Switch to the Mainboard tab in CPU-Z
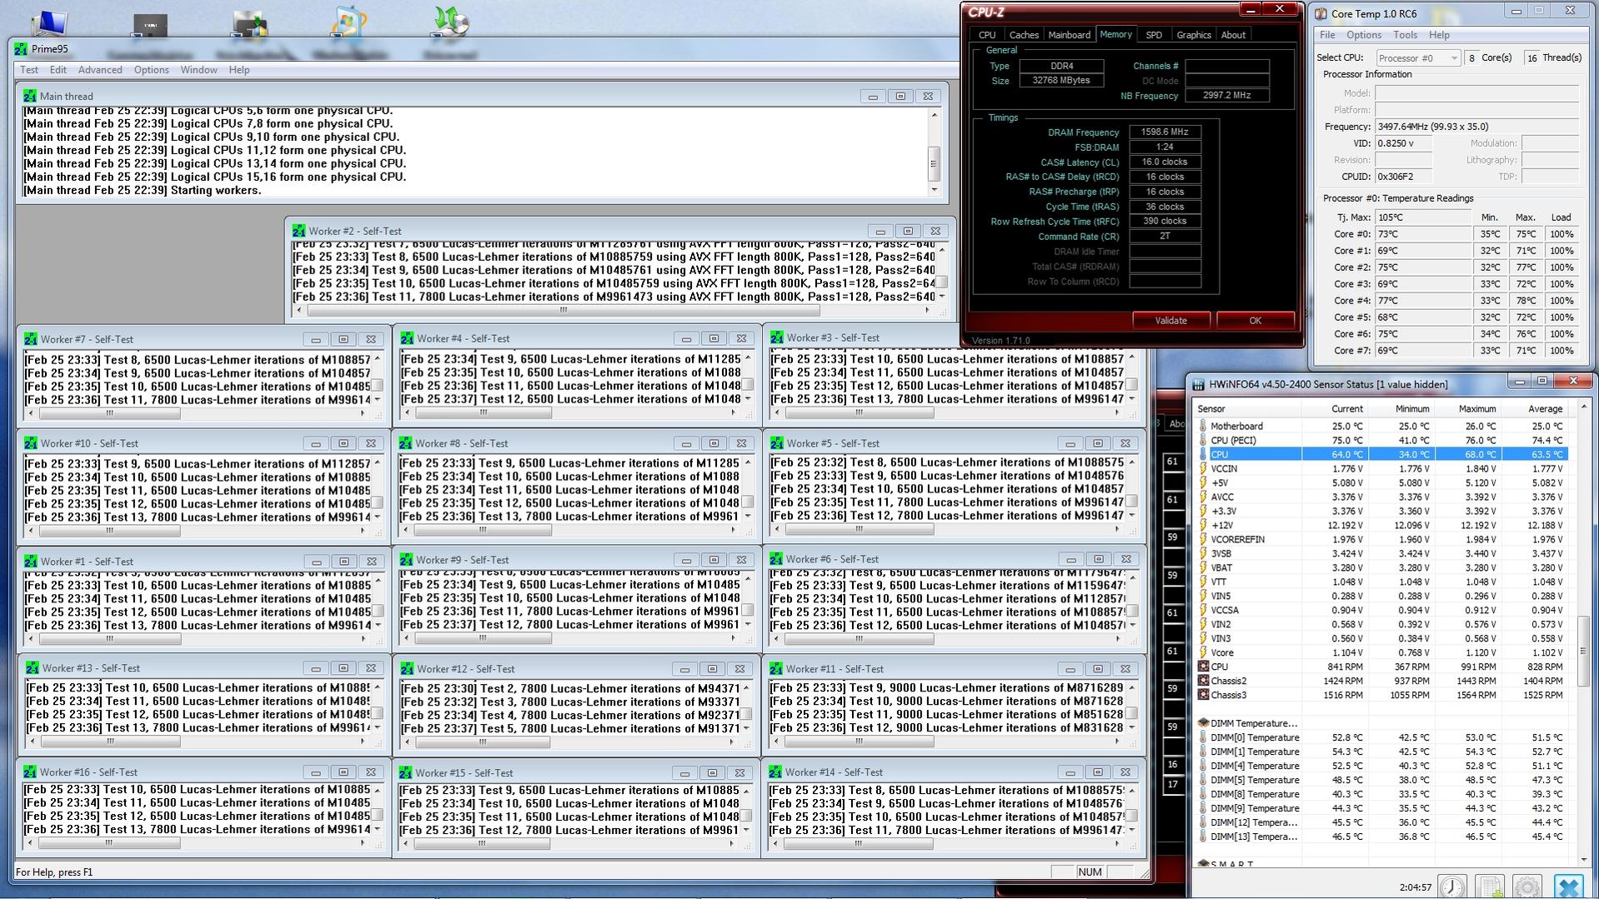1599x899 pixels. pos(1069,35)
